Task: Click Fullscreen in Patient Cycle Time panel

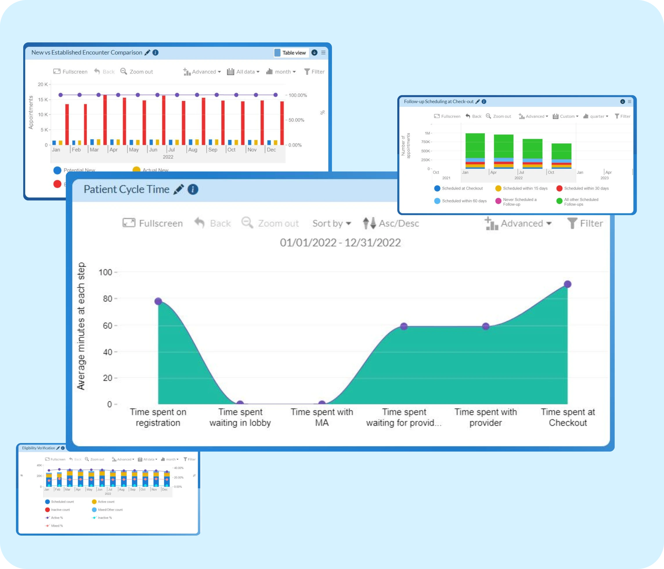Action: click(x=153, y=223)
